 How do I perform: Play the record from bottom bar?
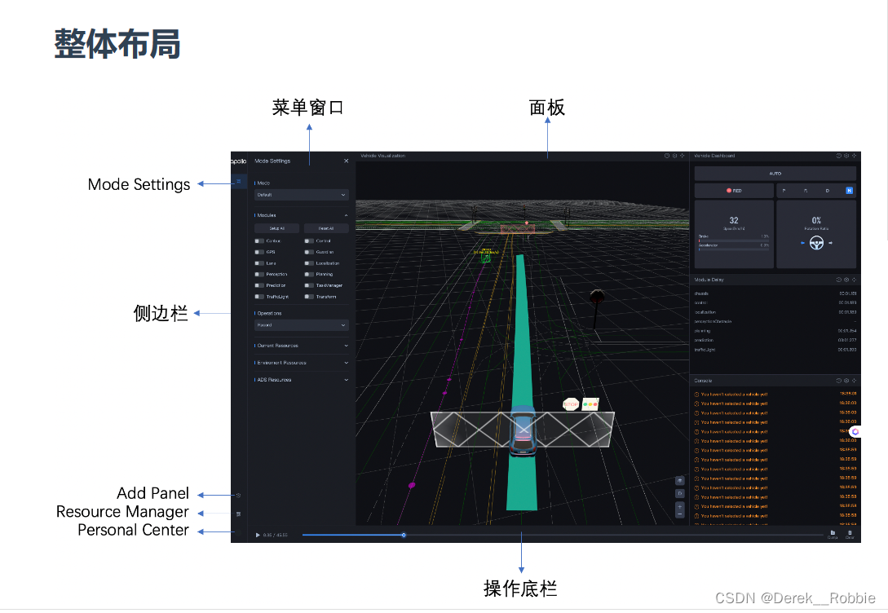click(258, 535)
